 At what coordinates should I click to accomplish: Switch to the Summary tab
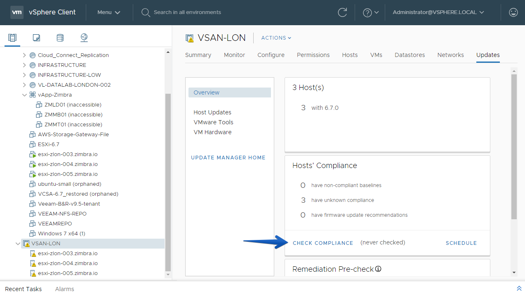pos(198,55)
